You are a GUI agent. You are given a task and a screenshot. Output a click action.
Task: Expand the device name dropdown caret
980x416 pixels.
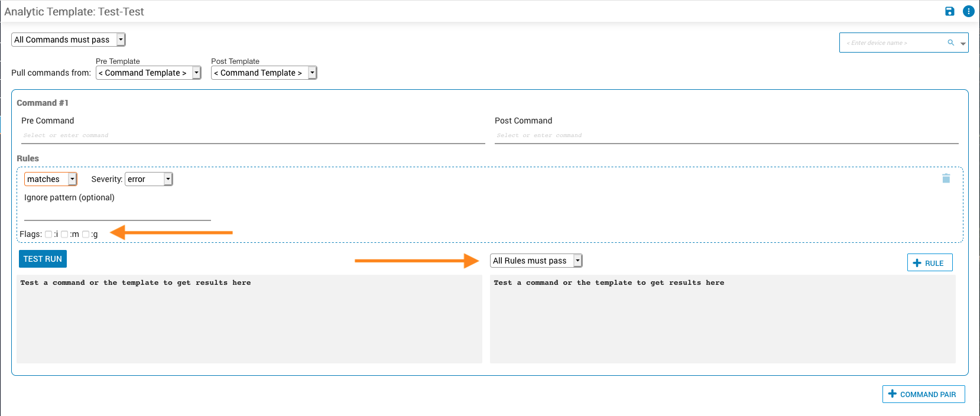tap(963, 43)
